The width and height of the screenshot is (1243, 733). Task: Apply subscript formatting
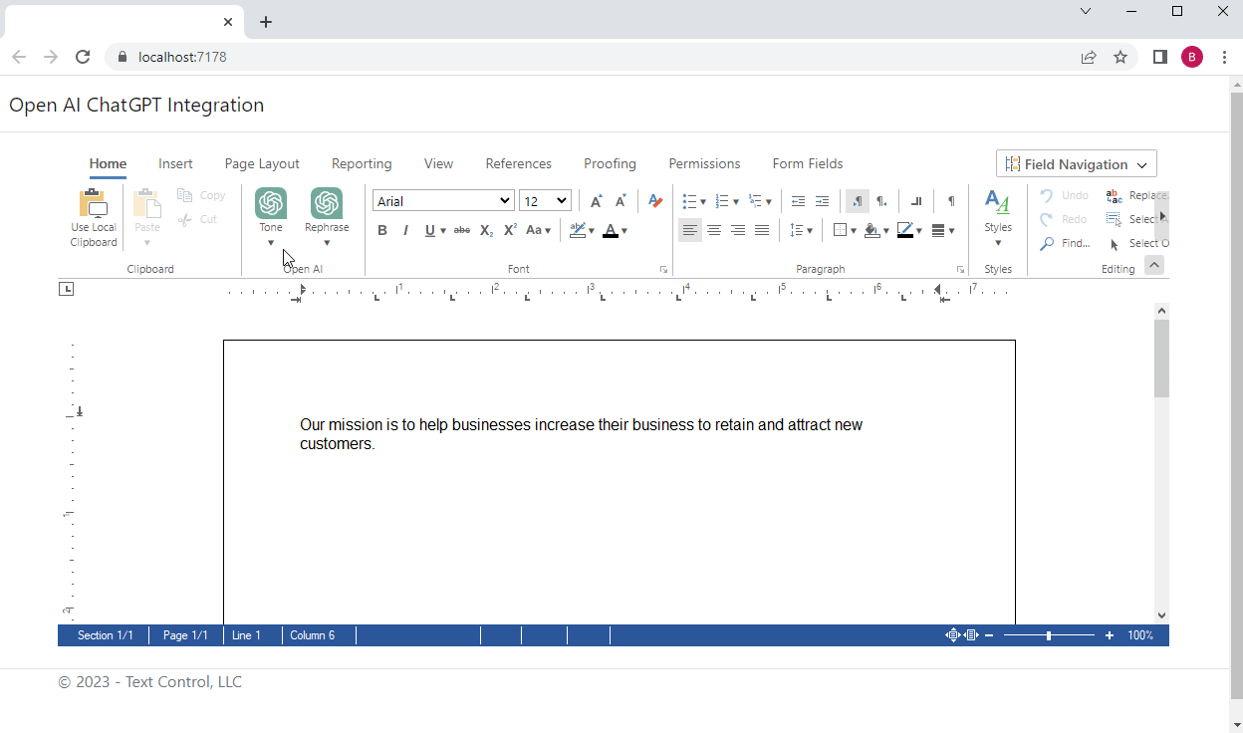[485, 230]
